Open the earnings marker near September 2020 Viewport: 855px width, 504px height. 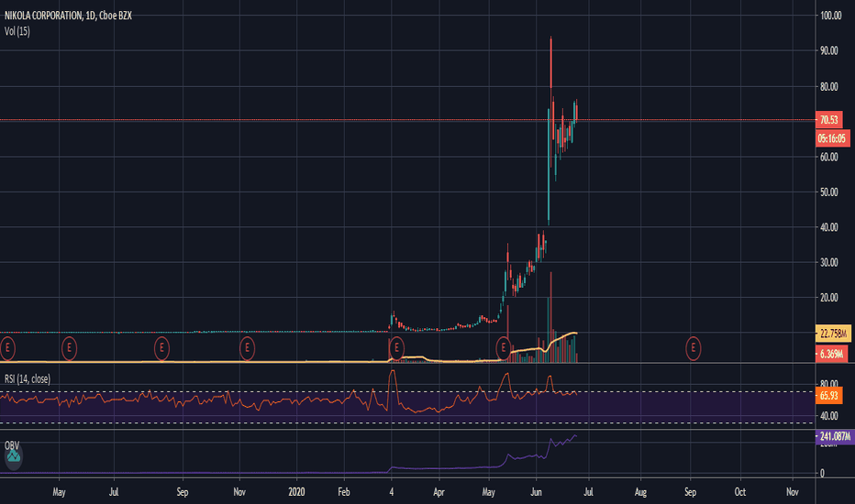click(693, 347)
